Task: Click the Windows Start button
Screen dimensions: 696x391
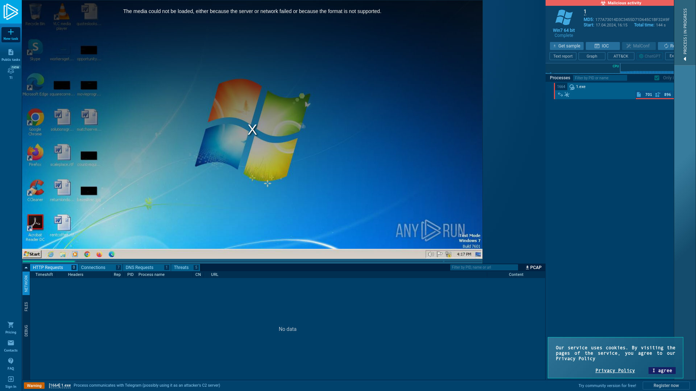Action: 32,254
